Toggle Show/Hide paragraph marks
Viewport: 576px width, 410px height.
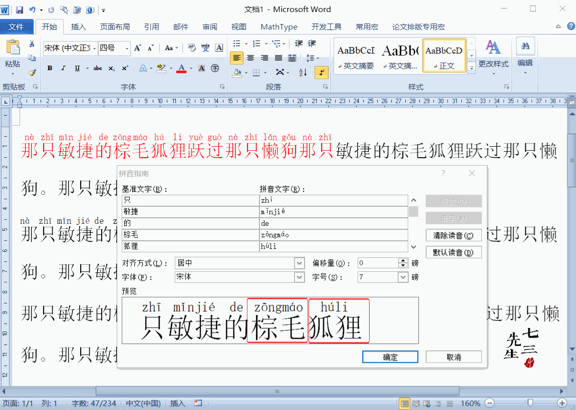tap(322, 72)
